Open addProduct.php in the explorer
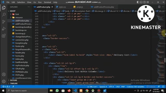This screenshot has width=166, height=93. coord(22,21)
